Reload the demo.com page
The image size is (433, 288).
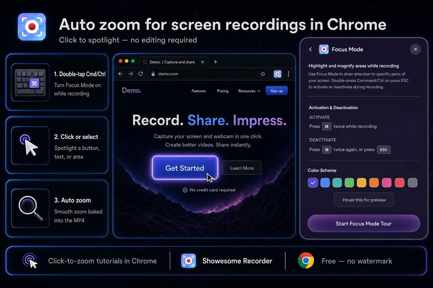click(x=141, y=74)
